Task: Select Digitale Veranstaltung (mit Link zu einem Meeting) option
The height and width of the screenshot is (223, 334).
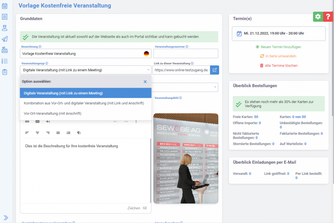Action: [86, 93]
